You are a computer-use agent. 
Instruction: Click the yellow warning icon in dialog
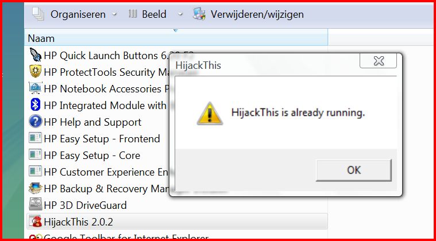pyautogui.click(x=210, y=113)
